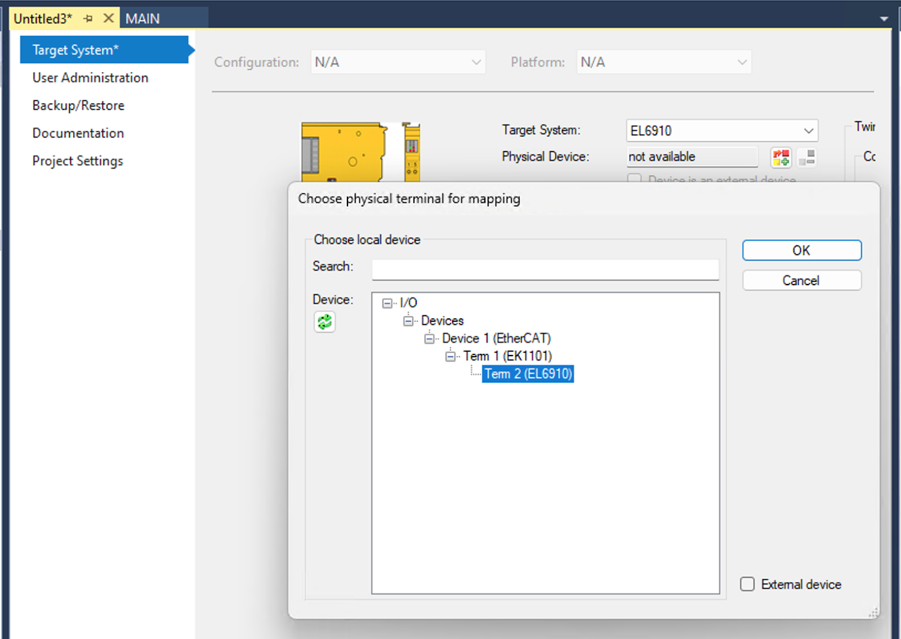Viewport: 901px width, 639px height.
Task: Open Target System settings page
Action: tap(104, 50)
